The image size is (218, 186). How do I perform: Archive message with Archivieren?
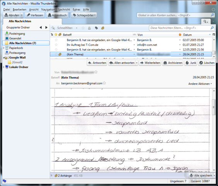pyautogui.click(x=173, y=63)
